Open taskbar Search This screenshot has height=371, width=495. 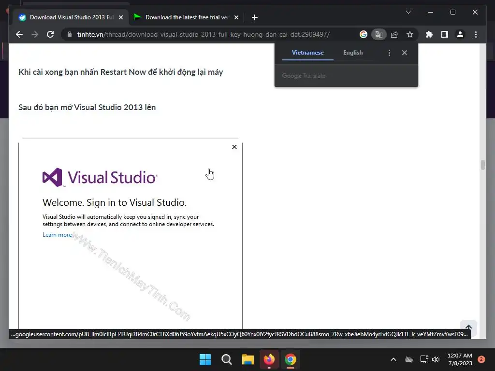pos(227,359)
